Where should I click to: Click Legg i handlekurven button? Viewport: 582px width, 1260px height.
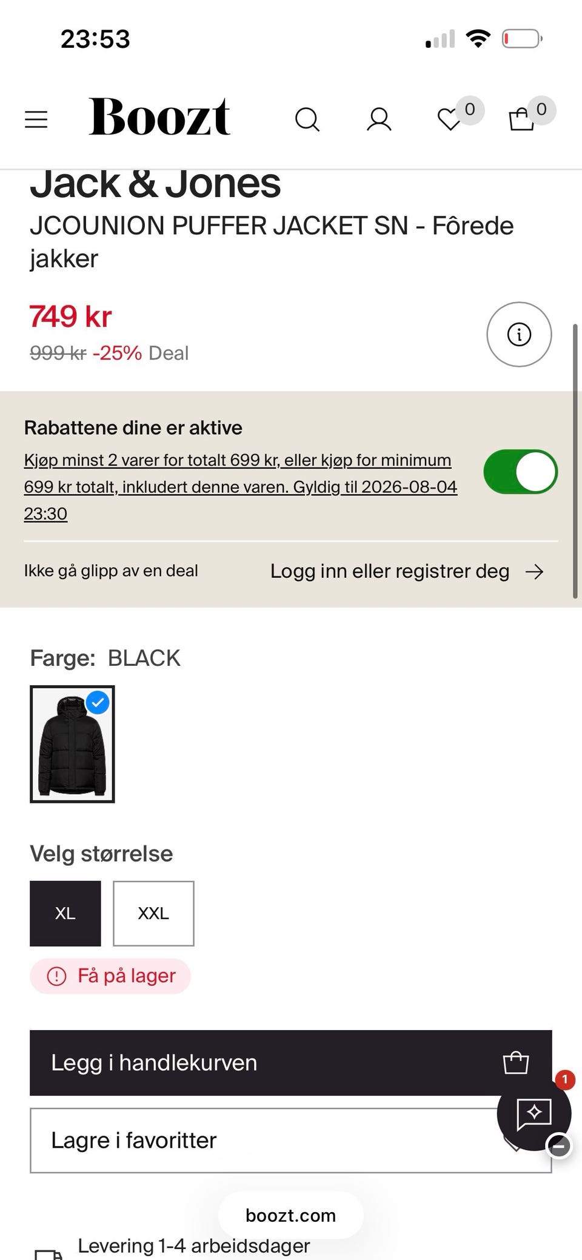click(x=291, y=1062)
